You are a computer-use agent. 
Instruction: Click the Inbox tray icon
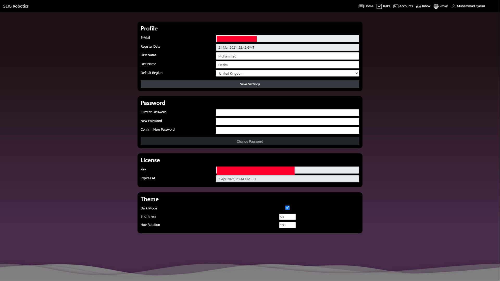(418, 6)
